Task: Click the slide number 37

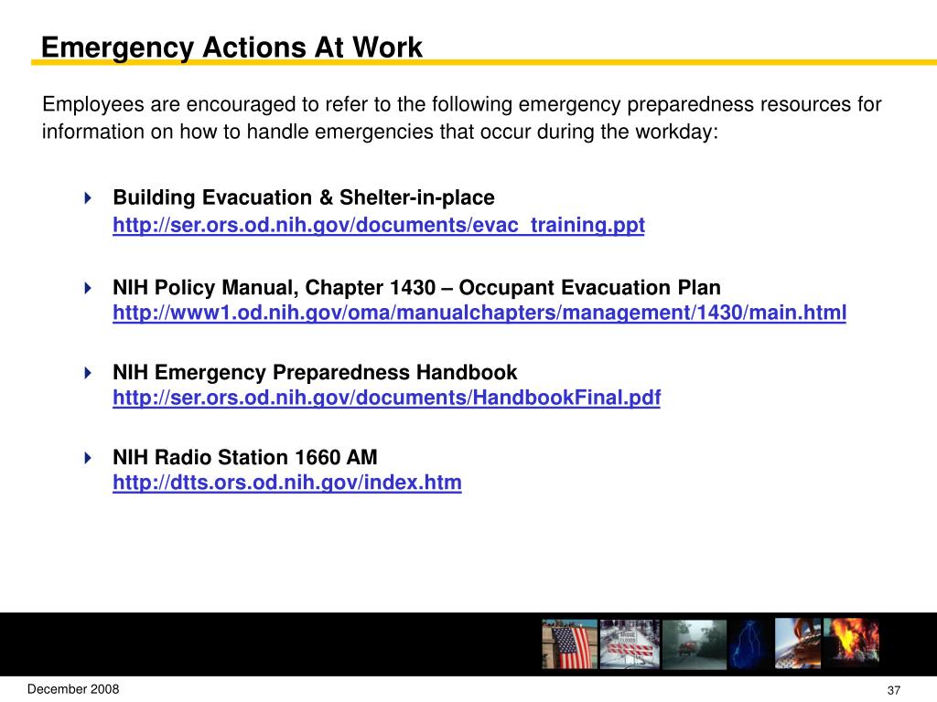Action: pos(893,690)
